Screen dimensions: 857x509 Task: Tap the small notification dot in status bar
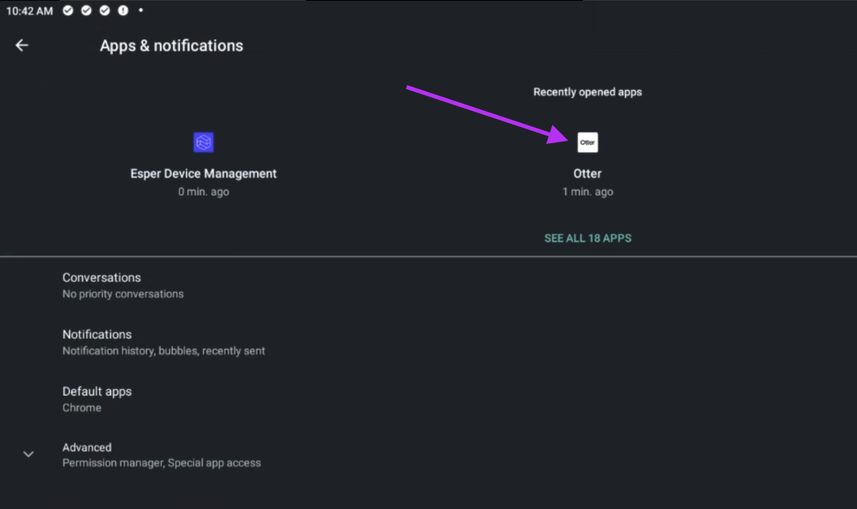141,10
